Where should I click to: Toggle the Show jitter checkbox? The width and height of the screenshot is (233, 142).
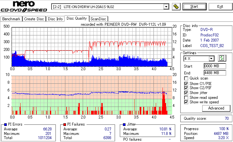tap(186, 93)
